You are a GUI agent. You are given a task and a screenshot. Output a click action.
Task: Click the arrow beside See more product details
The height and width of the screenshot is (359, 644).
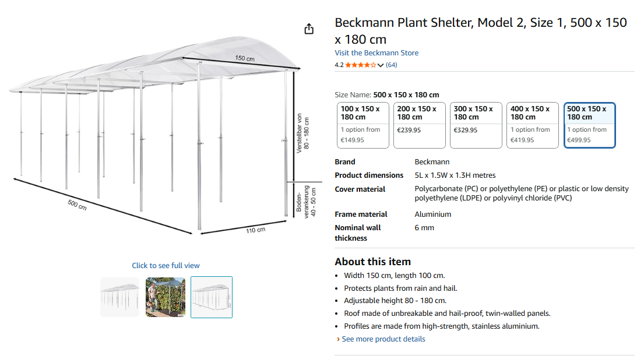pyautogui.click(x=338, y=339)
